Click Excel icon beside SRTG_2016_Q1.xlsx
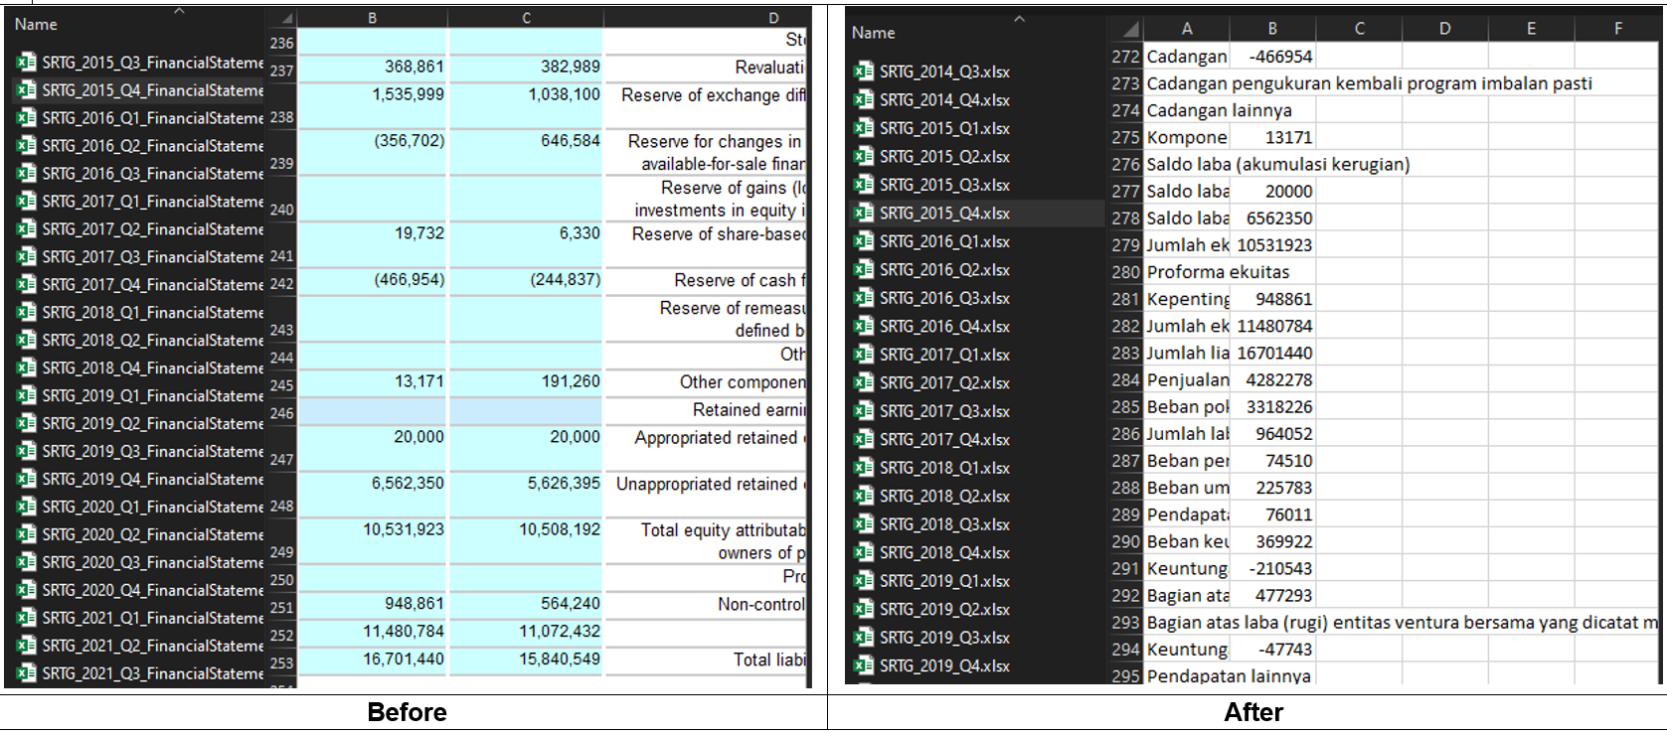 [x=864, y=241]
